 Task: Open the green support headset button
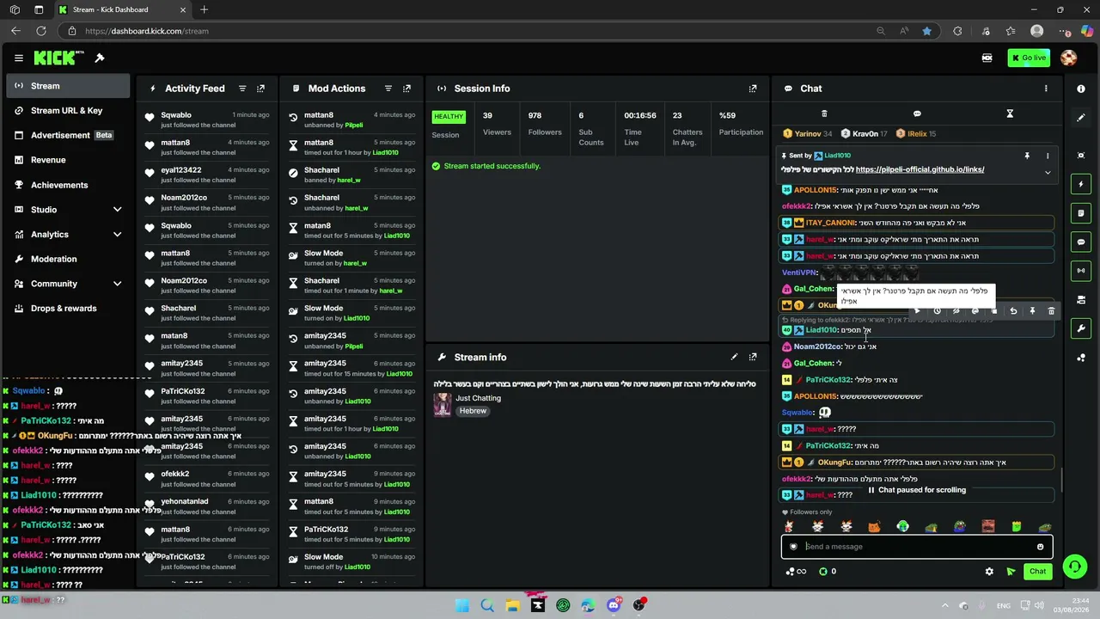tap(1074, 567)
